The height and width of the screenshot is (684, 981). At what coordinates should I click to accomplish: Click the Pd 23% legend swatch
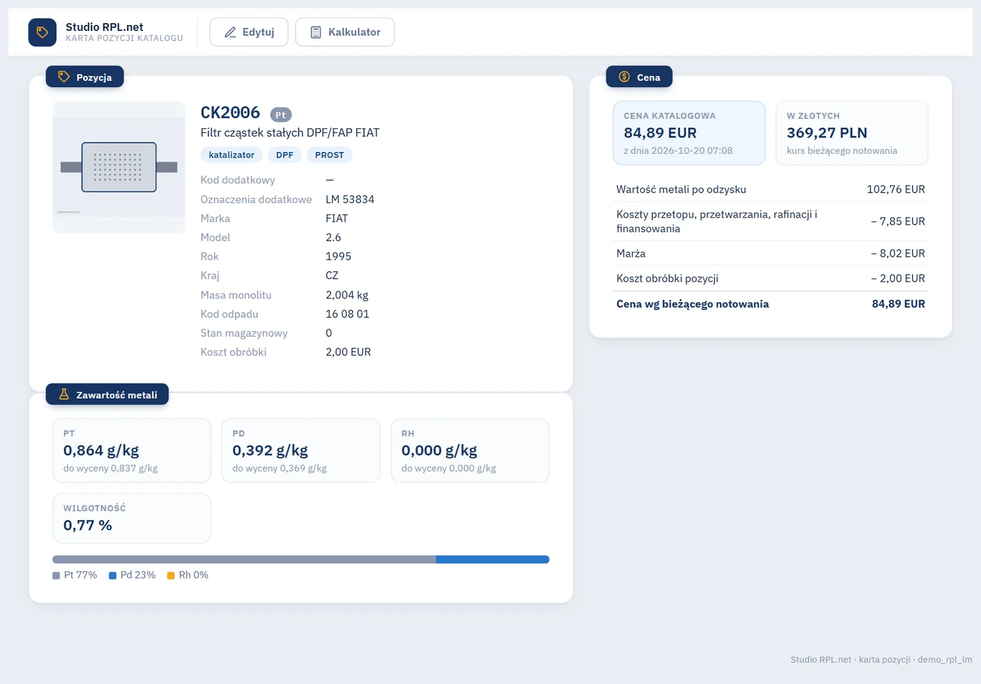tap(112, 575)
